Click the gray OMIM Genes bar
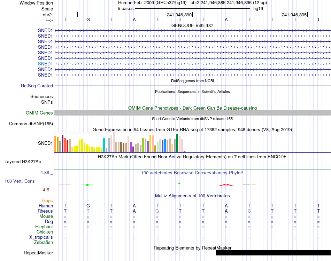The image size is (331, 261). click(192, 113)
